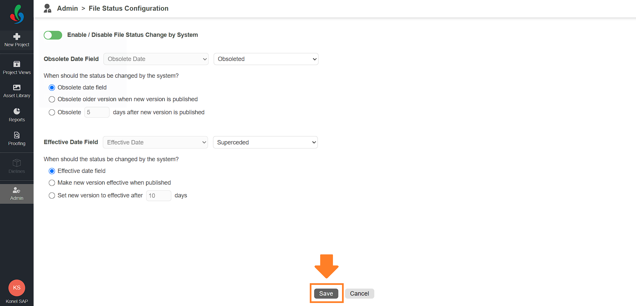Click File Status Configuration breadcrumb text
Screen dimensions: 636x306
tap(129, 8)
